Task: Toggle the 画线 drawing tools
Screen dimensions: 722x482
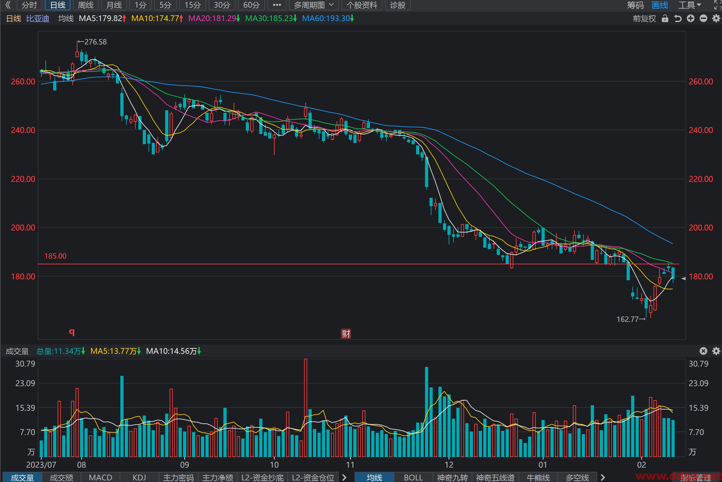Action: (x=660, y=5)
